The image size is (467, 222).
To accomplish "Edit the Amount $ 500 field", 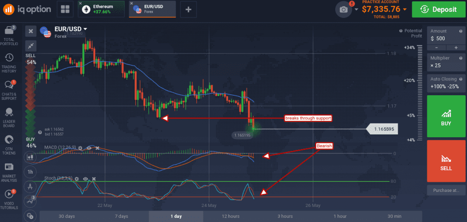I will (446, 36).
